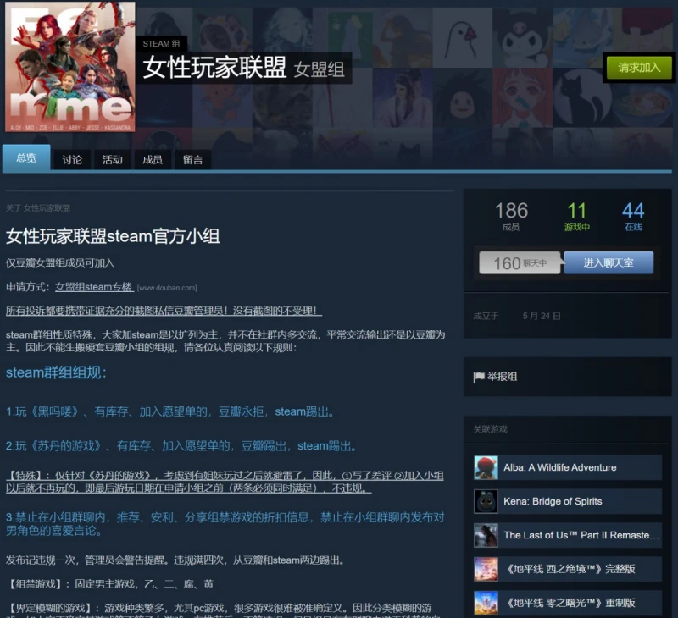
Task: Click the 女盟组 abbreviation beside the group title
Action: click(x=320, y=69)
